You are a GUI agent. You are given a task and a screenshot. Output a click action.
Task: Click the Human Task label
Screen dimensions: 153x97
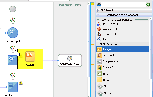point(109,34)
